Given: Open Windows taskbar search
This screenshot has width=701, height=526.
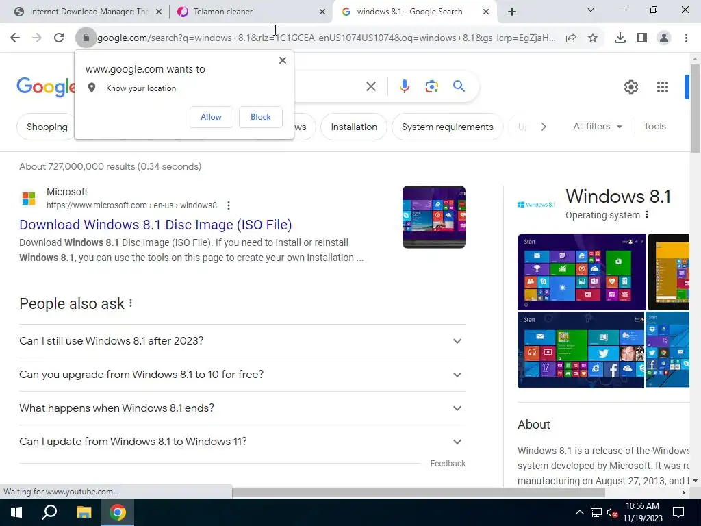Looking at the screenshot, I should (49, 512).
